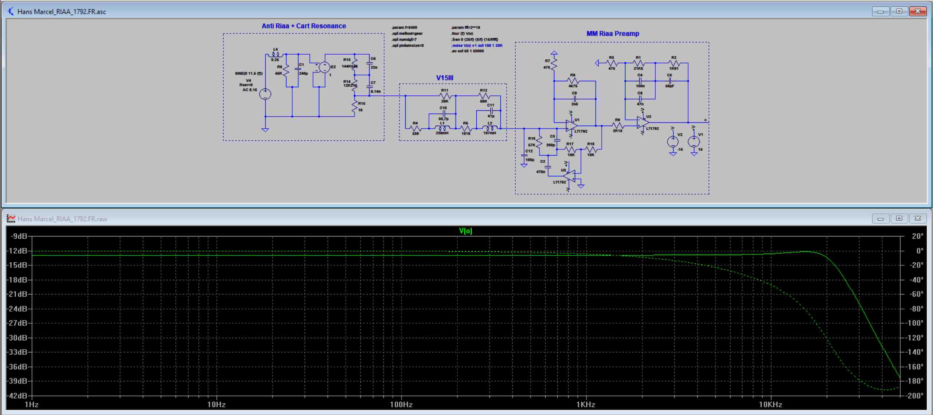Select capacitor C4 100n
The width and height of the screenshot is (933, 415).
pos(640,81)
